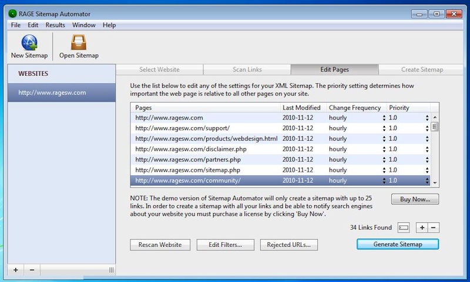Screen dimensions: 470x282
Task: Open priority dropdown for disclaimer.php row
Action: point(427,150)
